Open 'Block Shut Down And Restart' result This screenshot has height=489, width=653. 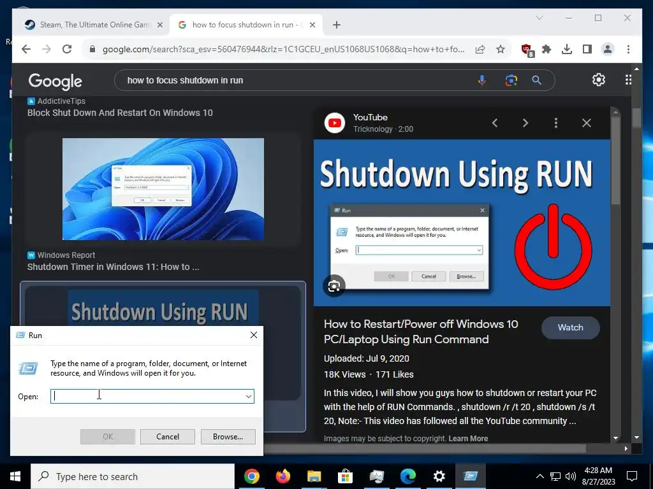pyautogui.click(x=120, y=113)
